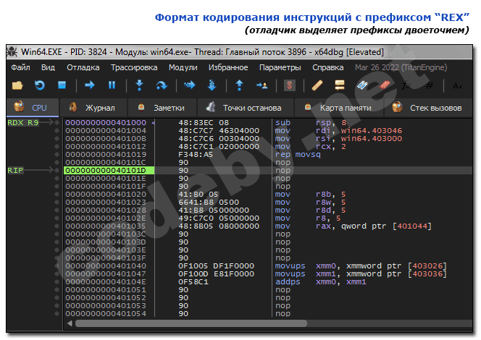Click the Step Over icon
The image size is (481, 340).
pos(162,85)
